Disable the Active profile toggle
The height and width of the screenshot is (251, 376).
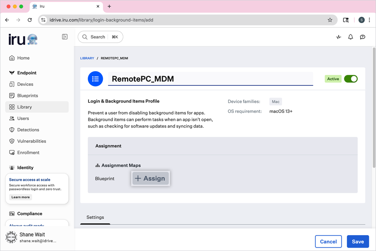tap(351, 79)
